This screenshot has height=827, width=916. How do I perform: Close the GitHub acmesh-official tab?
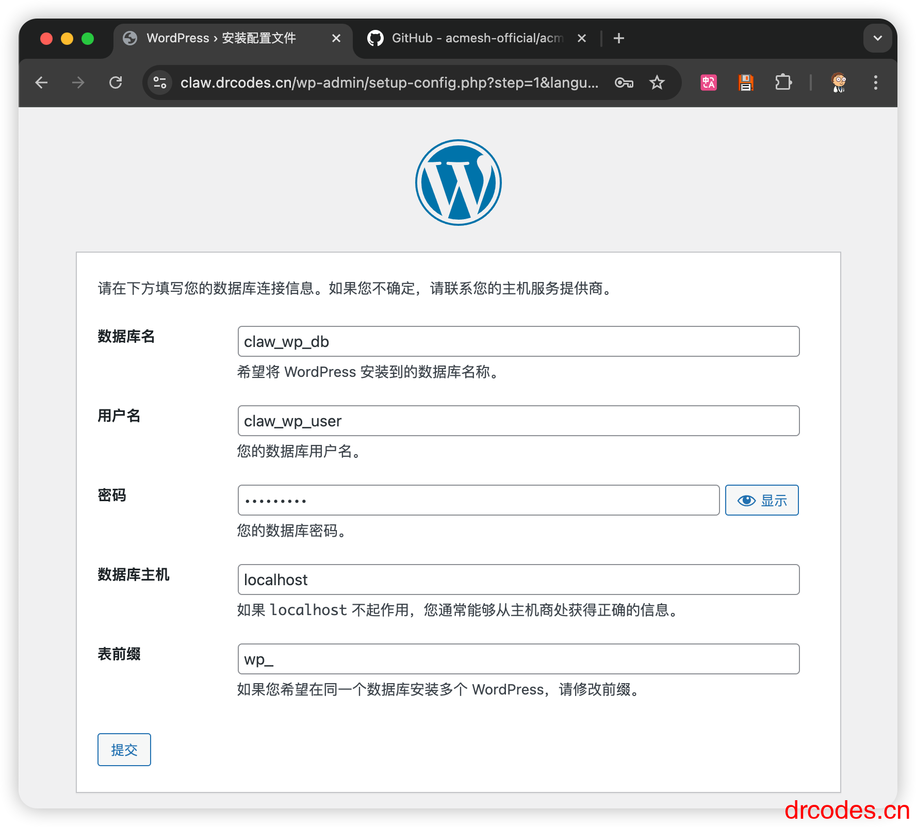point(582,38)
